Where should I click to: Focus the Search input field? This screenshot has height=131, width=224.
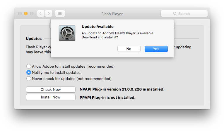click(x=184, y=13)
